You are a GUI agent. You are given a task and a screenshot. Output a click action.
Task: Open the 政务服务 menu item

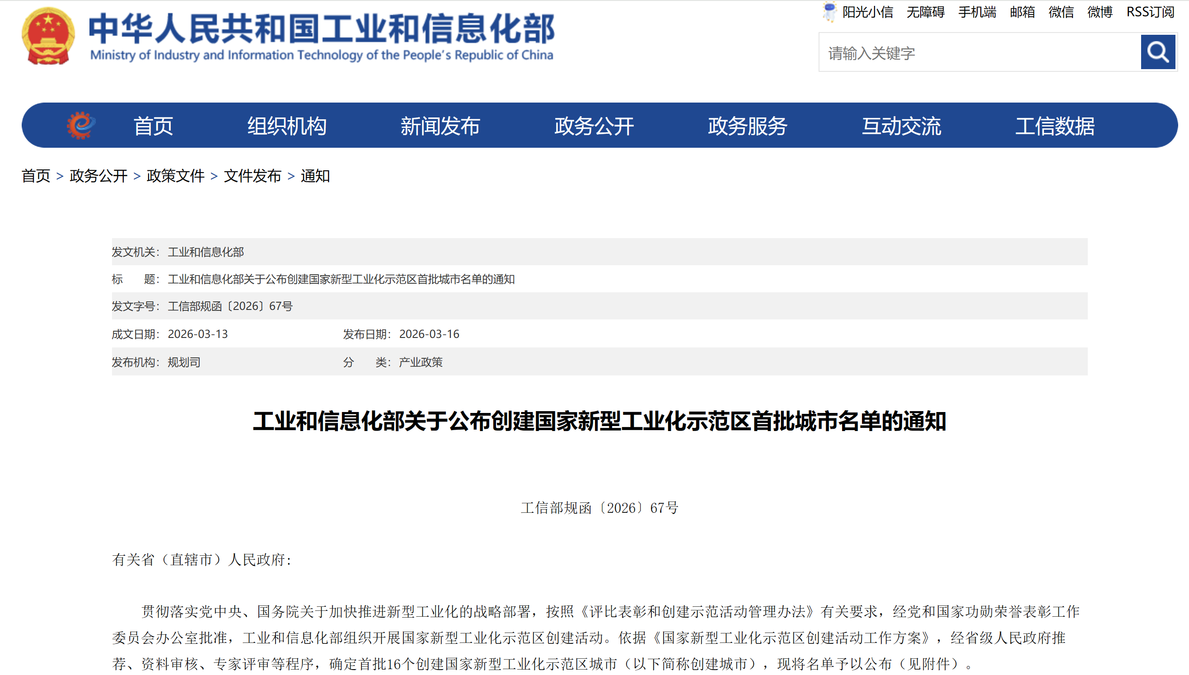click(747, 126)
